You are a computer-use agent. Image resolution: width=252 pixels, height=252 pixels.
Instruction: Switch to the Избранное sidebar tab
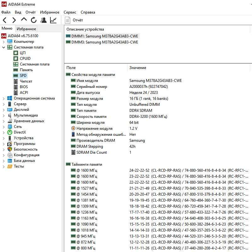click(x=26, y=29)
